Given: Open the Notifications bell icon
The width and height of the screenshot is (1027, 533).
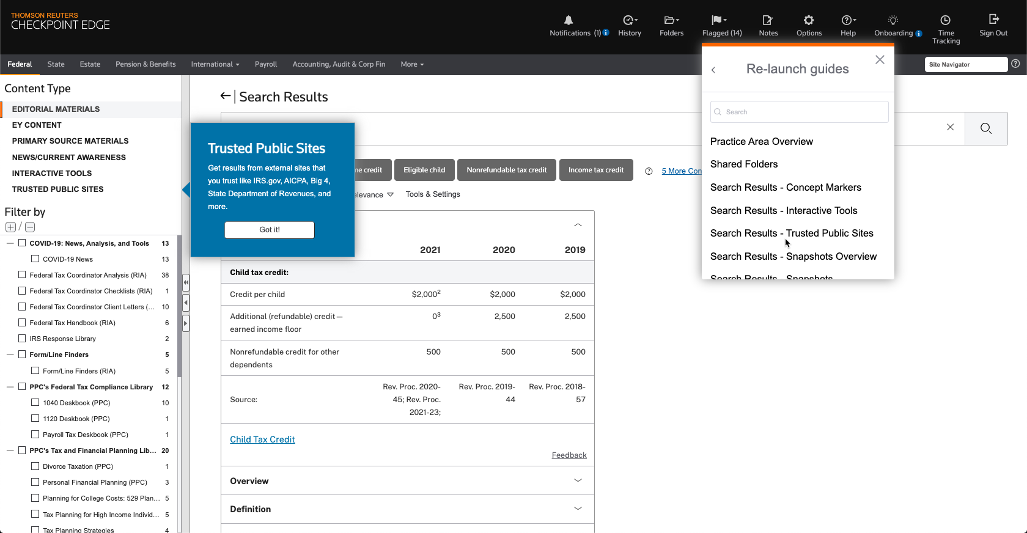Looking at the screenshot, I should pyautogui.click(x=568, y=21).
